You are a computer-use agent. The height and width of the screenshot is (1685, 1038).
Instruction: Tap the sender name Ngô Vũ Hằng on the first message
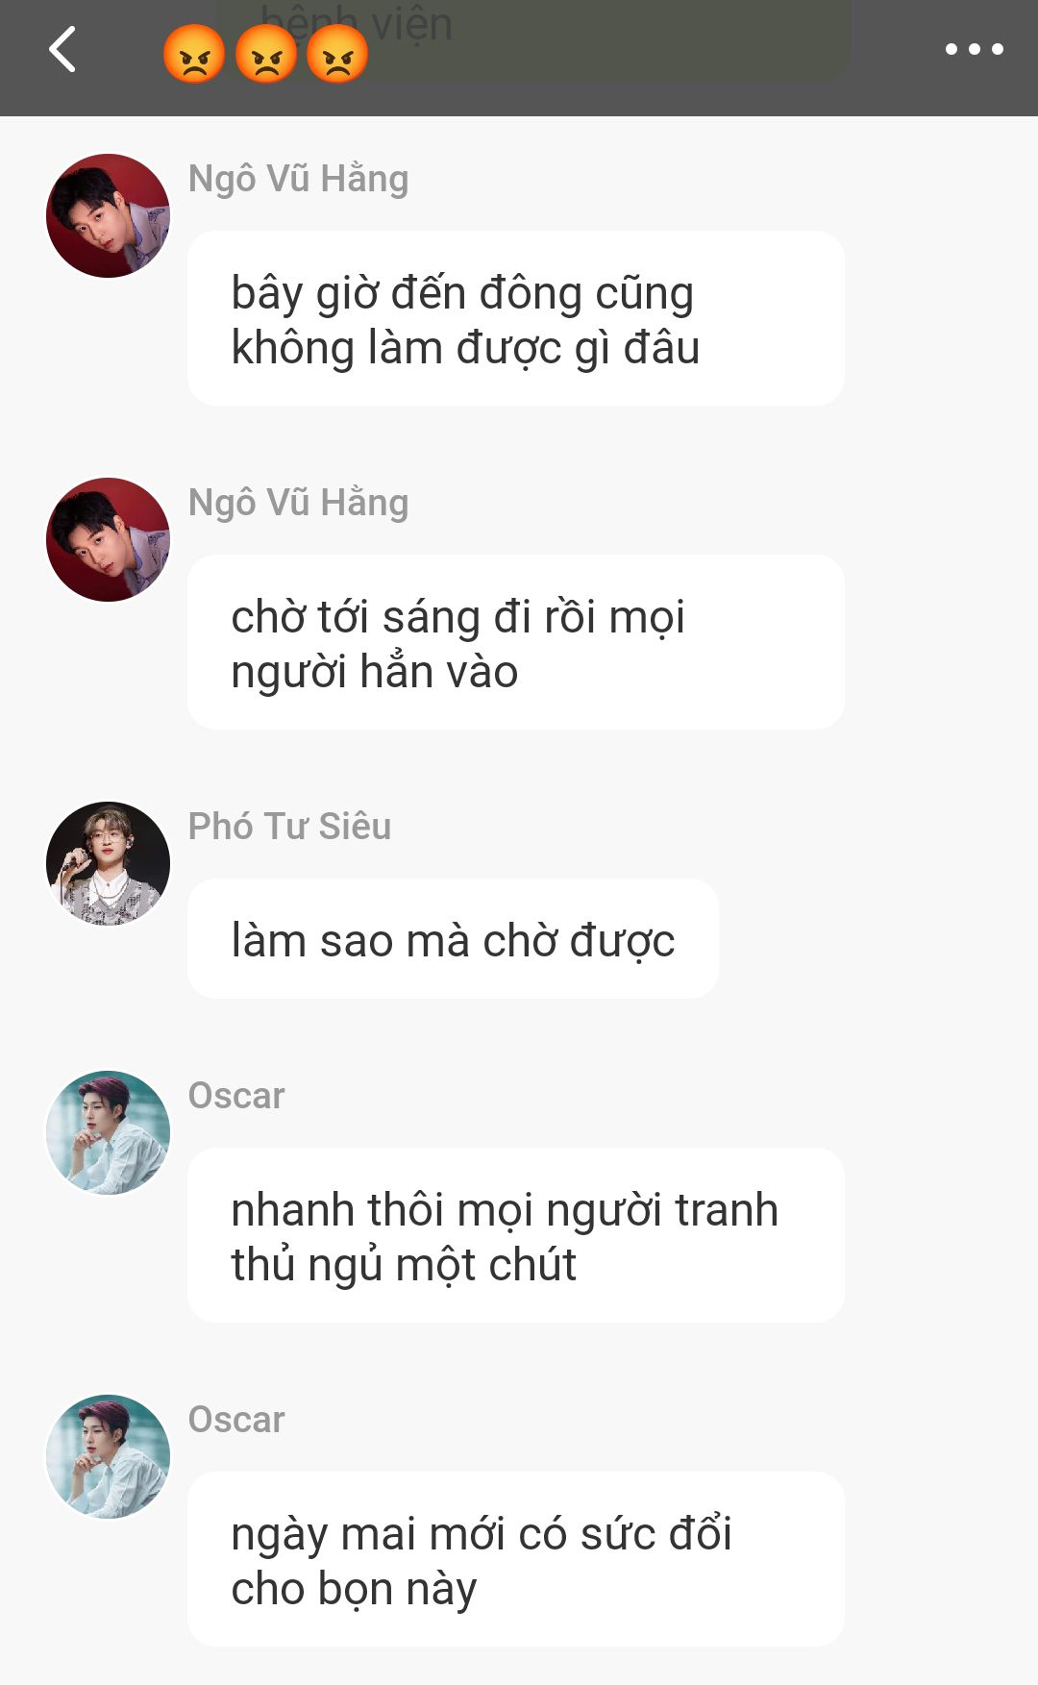298,179
